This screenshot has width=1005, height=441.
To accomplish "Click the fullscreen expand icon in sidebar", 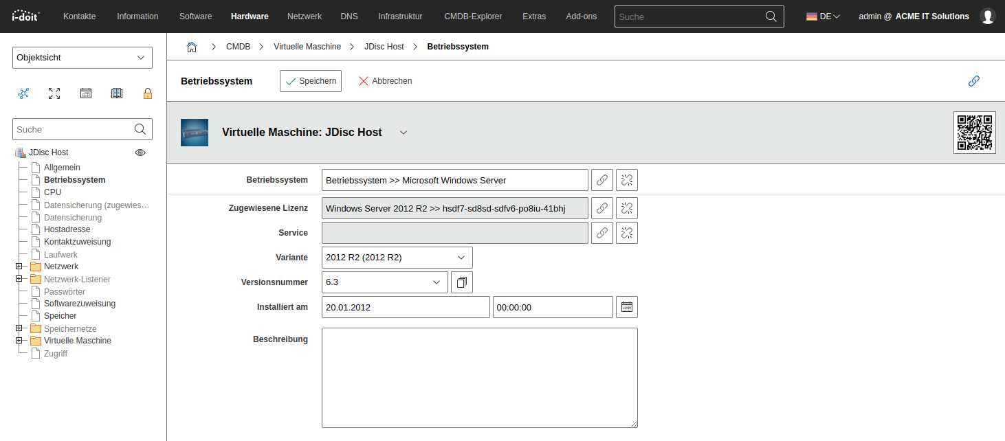I will click(54, 93).
